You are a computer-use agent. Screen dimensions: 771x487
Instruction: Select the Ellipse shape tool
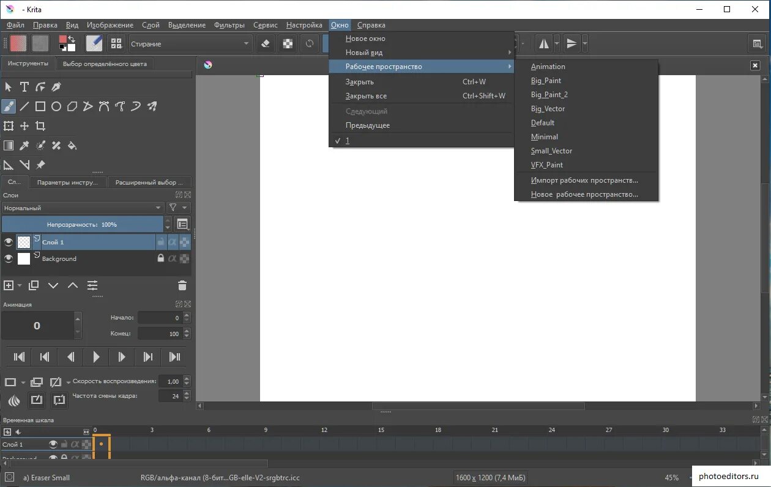click(56, 106)
